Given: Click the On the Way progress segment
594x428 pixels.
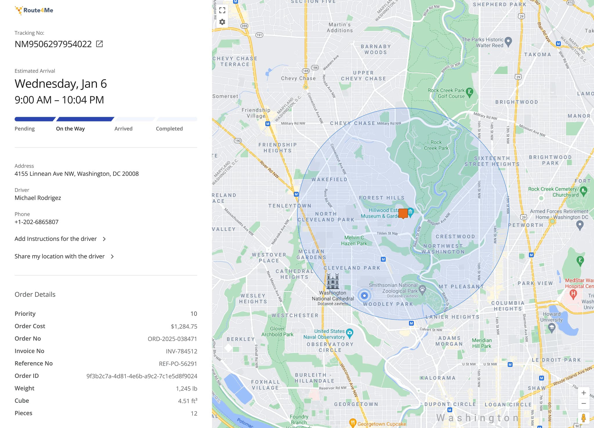Looking at the screenshot, I should point(85,119).
